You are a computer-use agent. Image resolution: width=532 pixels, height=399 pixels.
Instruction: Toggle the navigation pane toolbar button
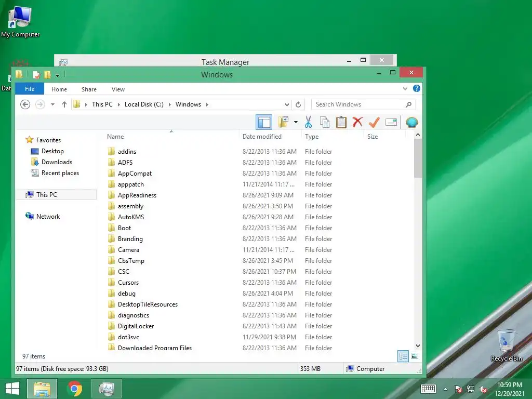pos(263,122)
